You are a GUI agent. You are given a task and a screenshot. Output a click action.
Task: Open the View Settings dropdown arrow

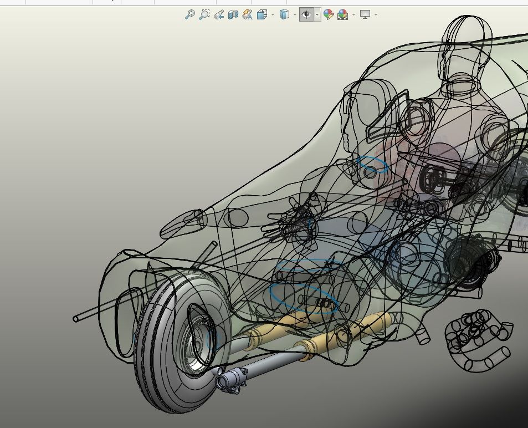[x=376, y=15]
